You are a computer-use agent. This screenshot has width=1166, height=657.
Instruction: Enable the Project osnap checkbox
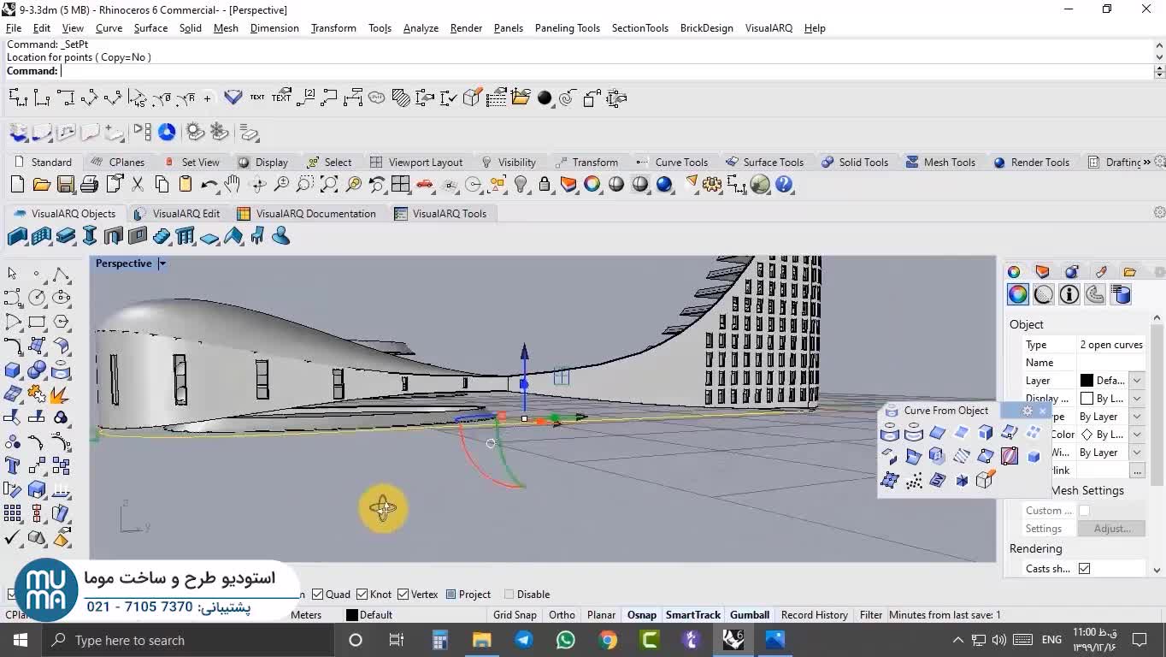[451, 595]
